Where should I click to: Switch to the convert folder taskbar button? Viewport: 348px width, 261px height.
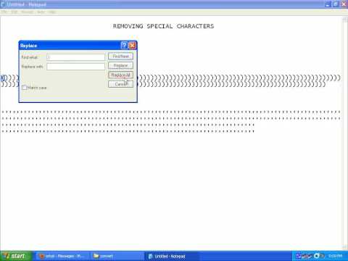click(x=117, y=256)
